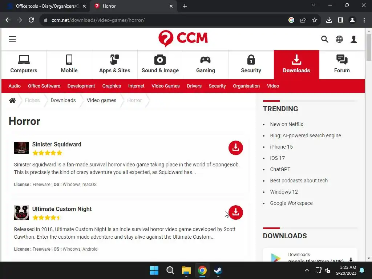The width and height of the screenshot is (372, 279).
Task: Go to Audio downloads
Action: [x=15, y=86]
